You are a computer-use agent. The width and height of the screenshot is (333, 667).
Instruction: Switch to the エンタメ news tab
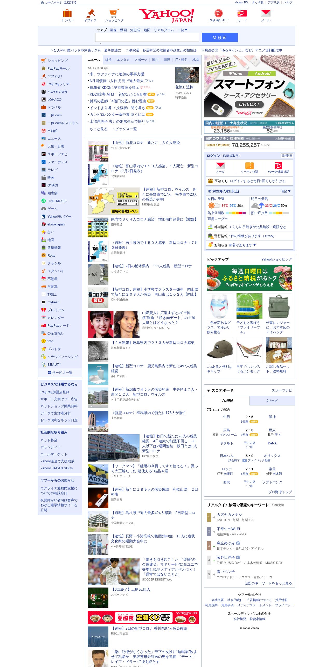(123, 60)
